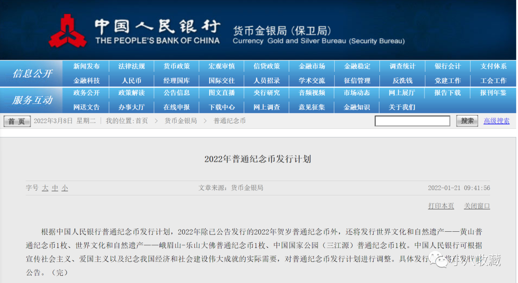Open the 高级搜索 advanced search link
518x283 pixels.
(x=496, y=121)
